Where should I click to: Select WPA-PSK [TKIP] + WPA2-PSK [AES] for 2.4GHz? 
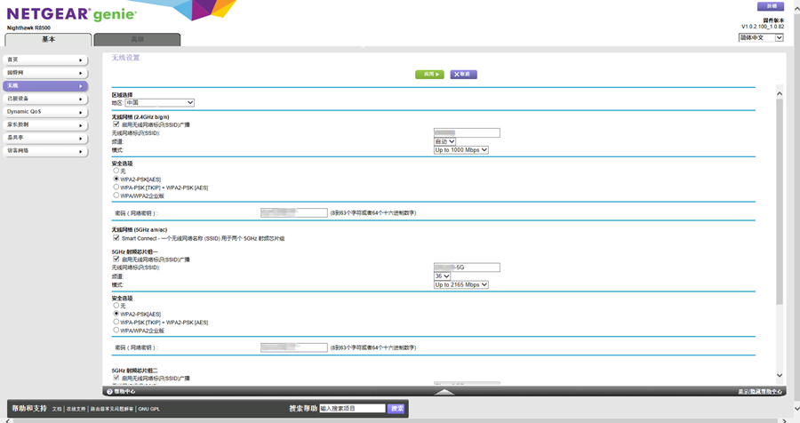(116, 188)
